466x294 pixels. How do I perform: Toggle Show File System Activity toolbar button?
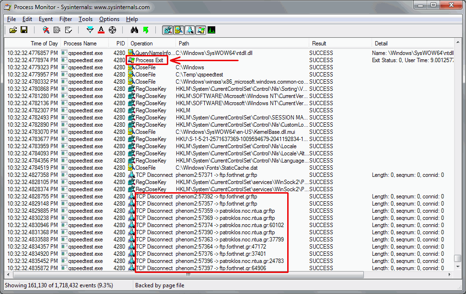coord(179,30)
